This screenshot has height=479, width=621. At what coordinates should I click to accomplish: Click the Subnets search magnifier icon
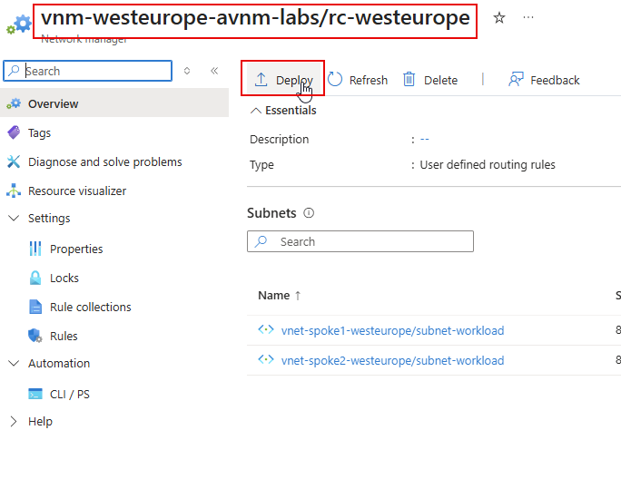point(261,241)
